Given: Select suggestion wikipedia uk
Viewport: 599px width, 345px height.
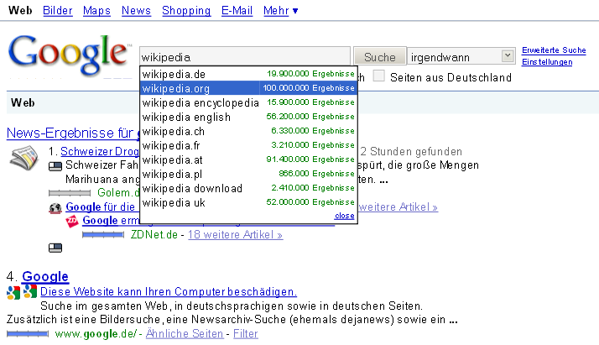Looking at the screenshot, I should tap(248, 202).
